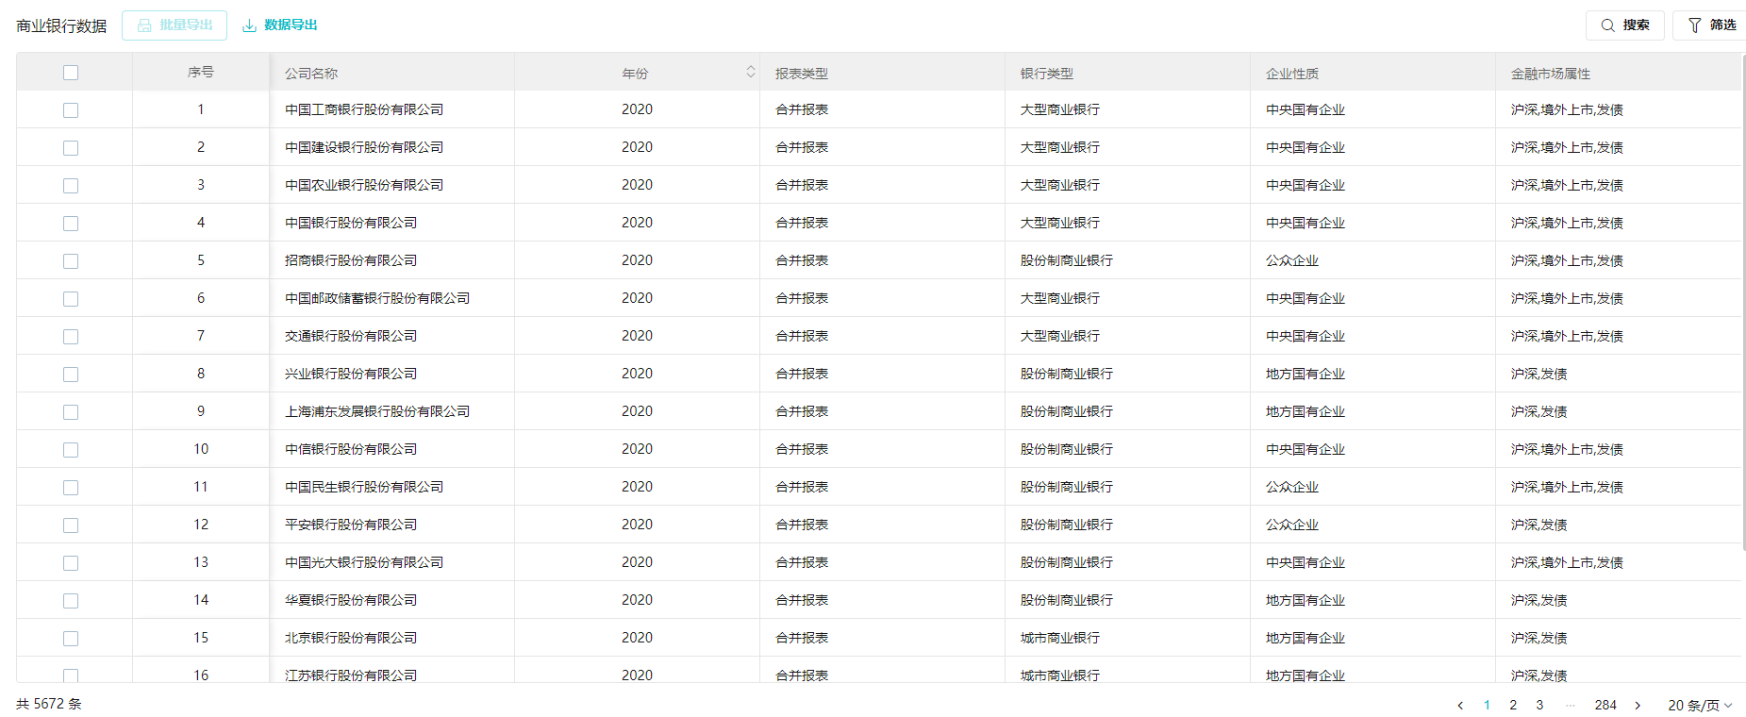
Task: Click the 共 5672 条 total count
Action: [x=49, y=704]
